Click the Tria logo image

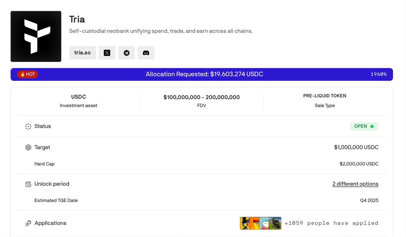[36, 37]
